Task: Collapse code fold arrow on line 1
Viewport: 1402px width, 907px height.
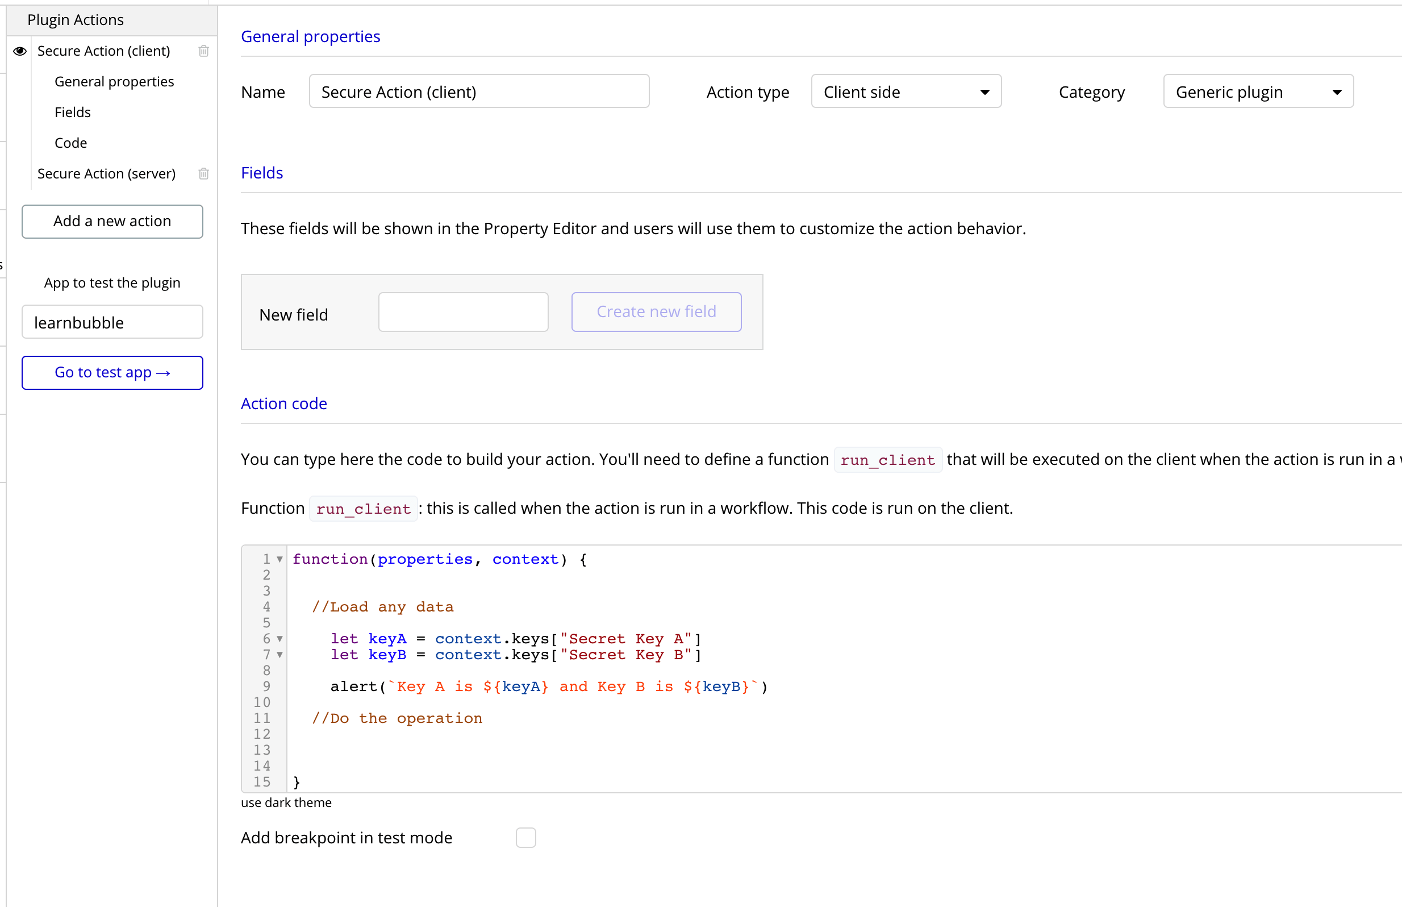Action: click(x=280, y=559)
